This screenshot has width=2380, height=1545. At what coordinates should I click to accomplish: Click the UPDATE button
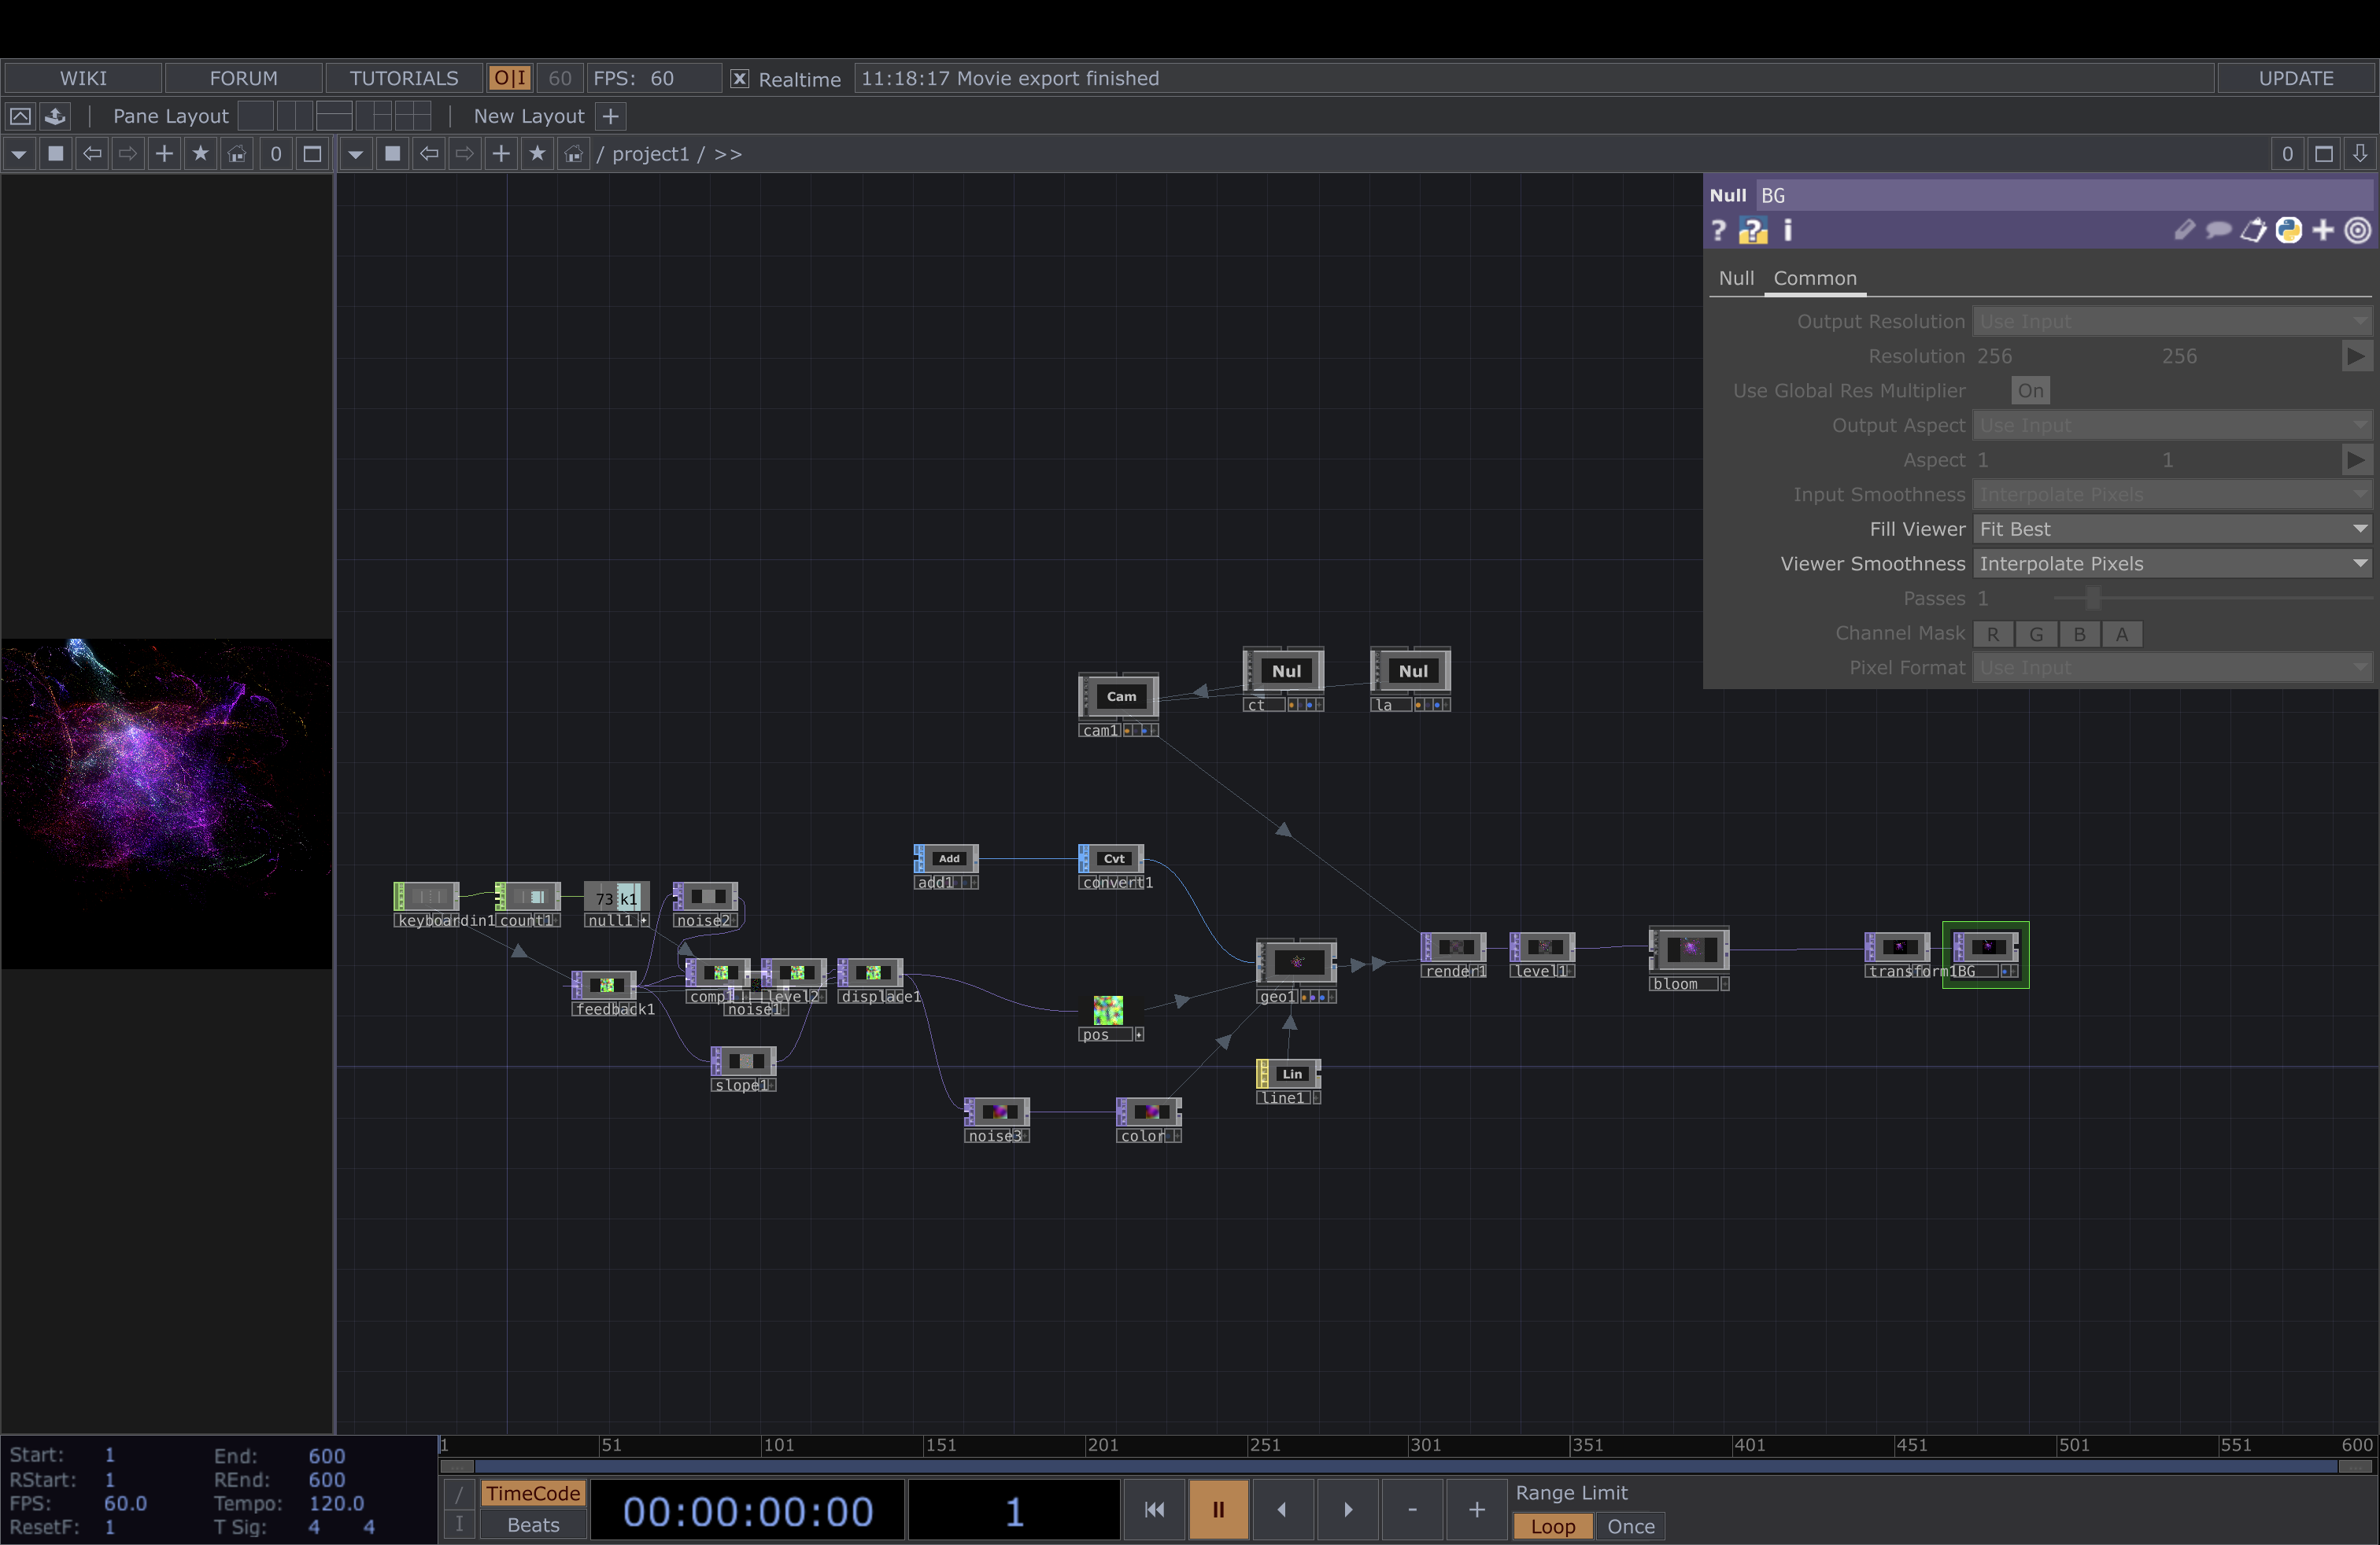(x=2295, y=78)
